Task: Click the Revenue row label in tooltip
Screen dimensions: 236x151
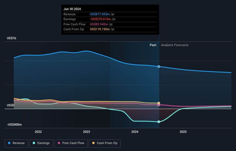Action: coord(70,14)
